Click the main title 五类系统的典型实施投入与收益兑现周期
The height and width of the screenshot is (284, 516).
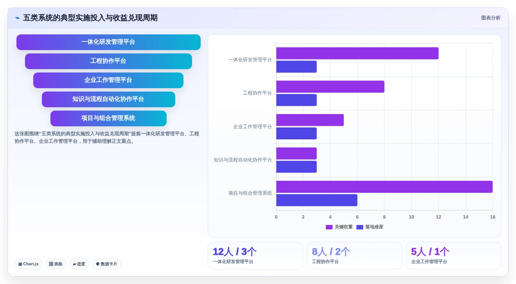tap(90, 18)
